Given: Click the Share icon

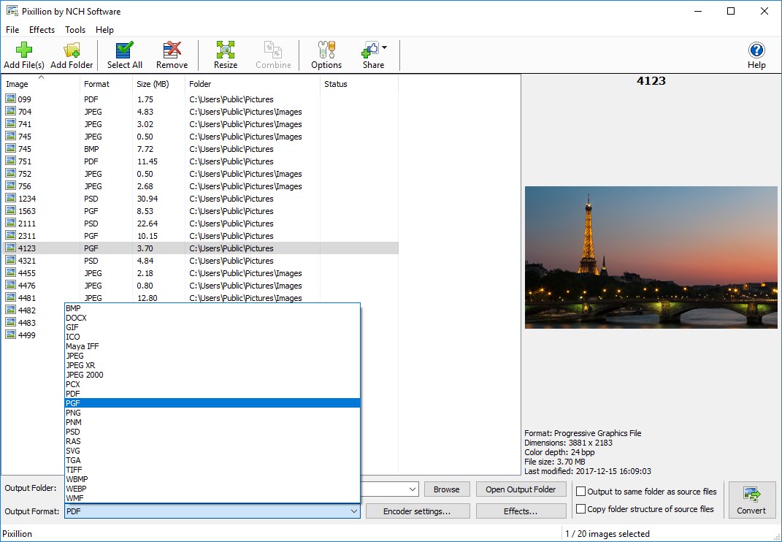Looking at the screenshot, I should (x=369, y=50).
